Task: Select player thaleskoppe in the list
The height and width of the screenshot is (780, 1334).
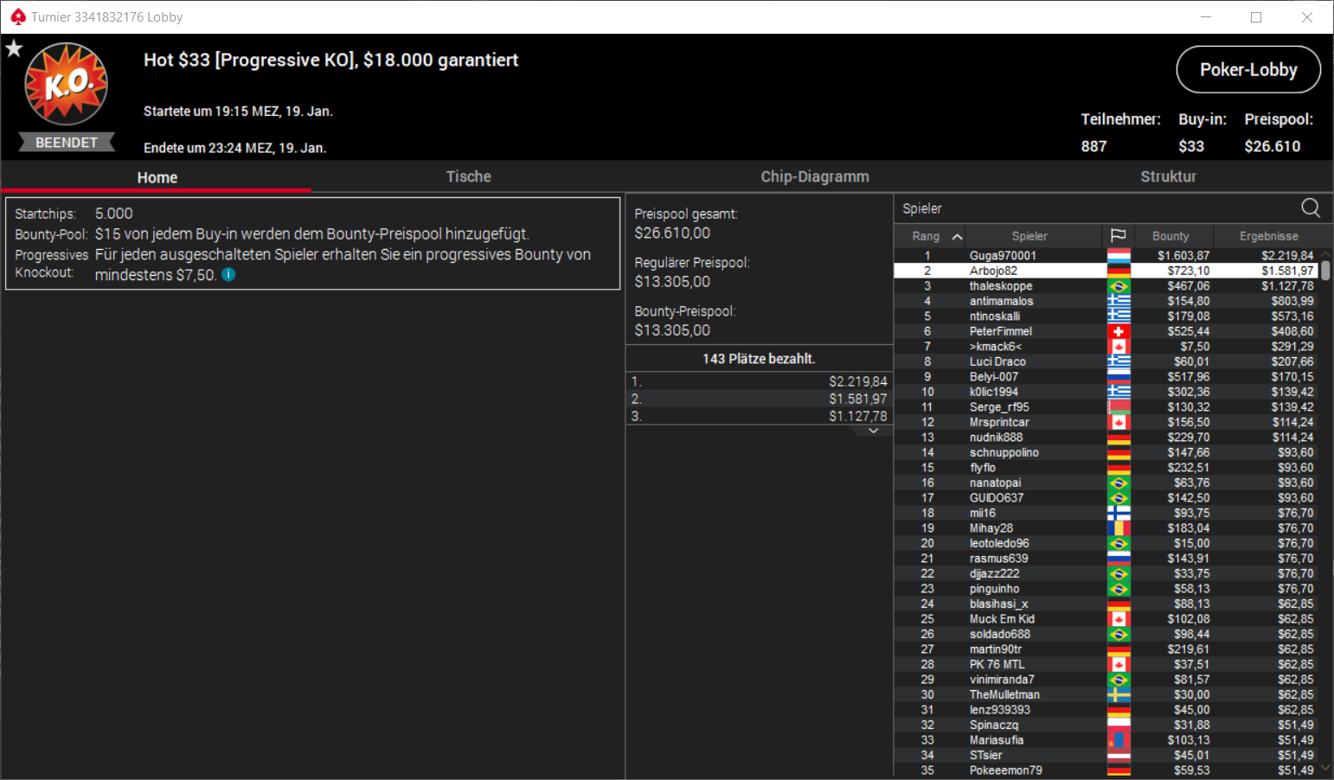Action: coord(1106,286)
